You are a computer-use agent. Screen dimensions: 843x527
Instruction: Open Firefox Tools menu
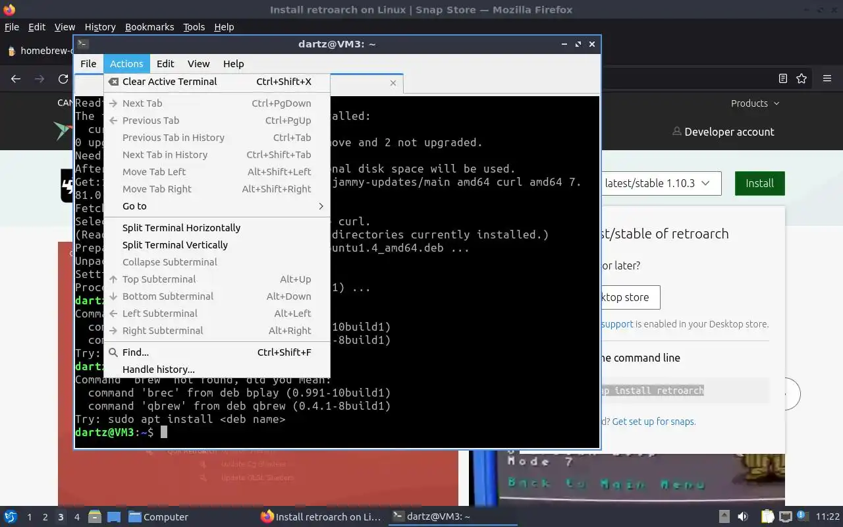(194, 27)
